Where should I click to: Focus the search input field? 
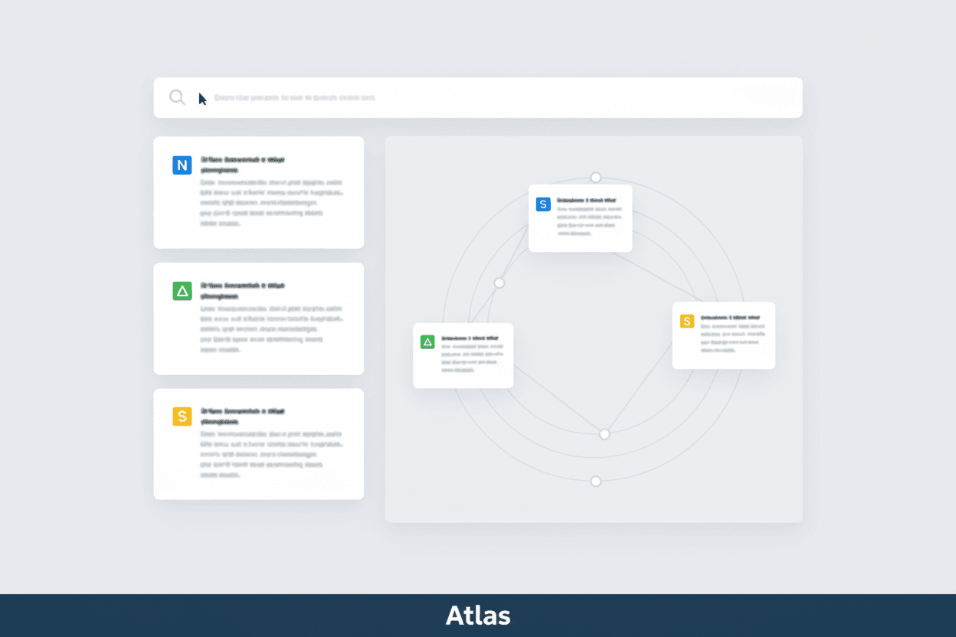click(490, 98)
